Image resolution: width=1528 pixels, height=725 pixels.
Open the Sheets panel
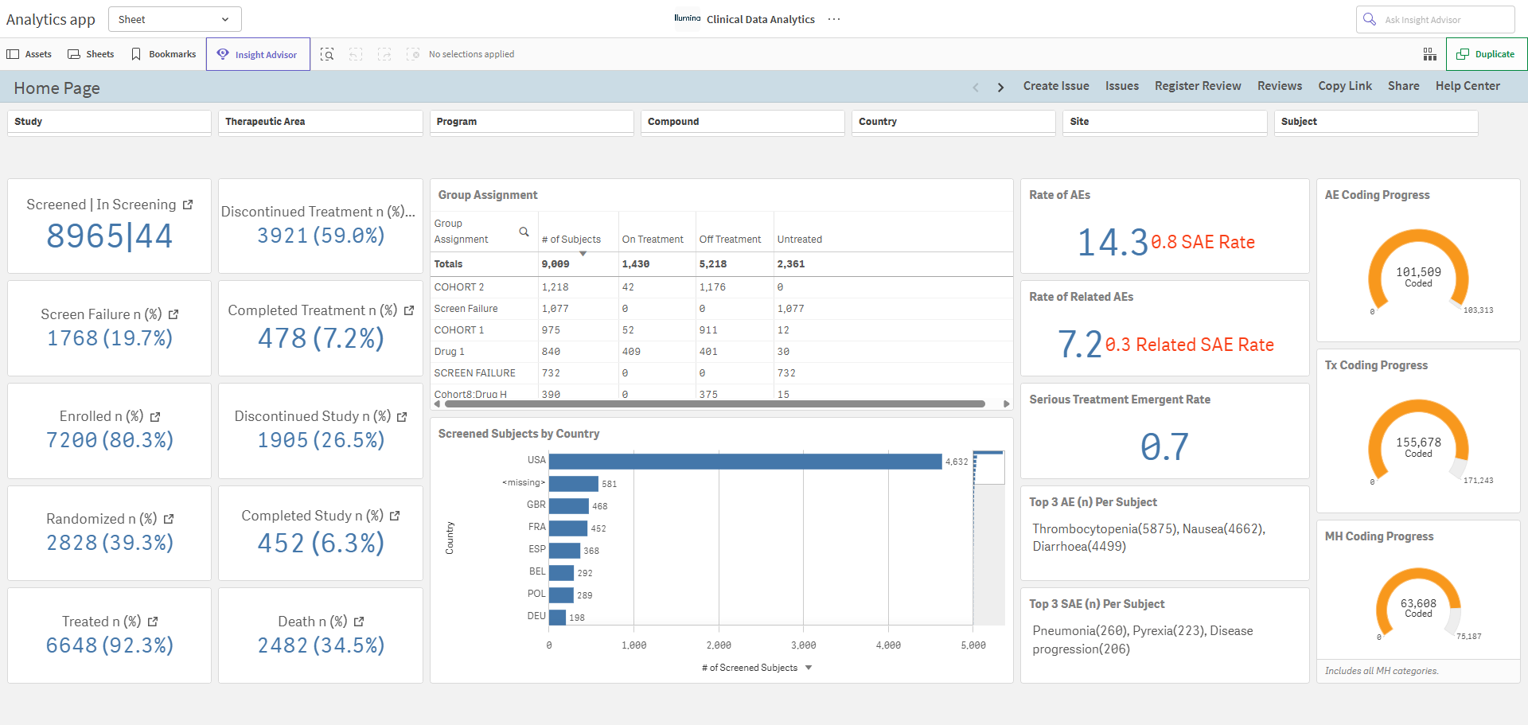pyautogui.click(x=91, y=54)
